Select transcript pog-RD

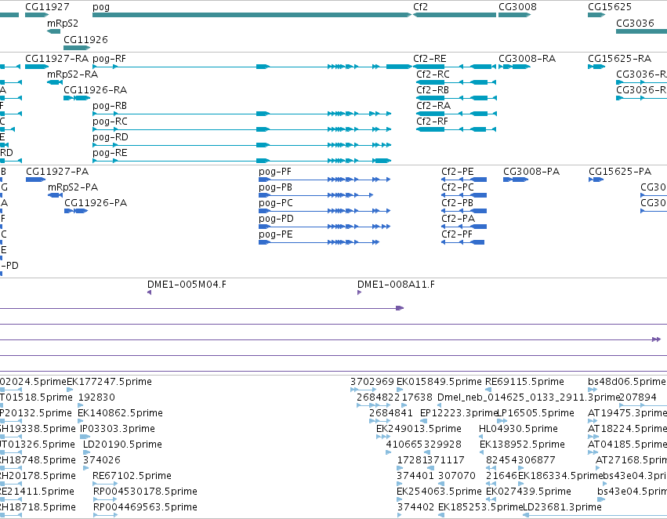click(241, 145)
